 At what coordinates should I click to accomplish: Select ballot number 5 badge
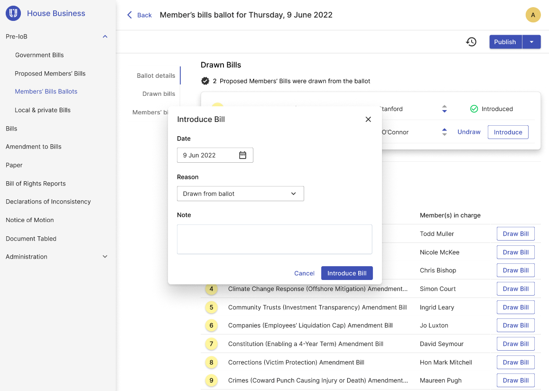[211, 307]
